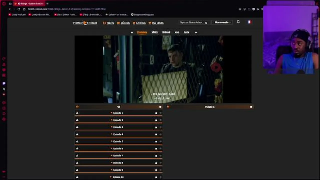Switch to the Vidzy player tab
320x180 pixels.
pyautogui.click(x=155, y=32)
